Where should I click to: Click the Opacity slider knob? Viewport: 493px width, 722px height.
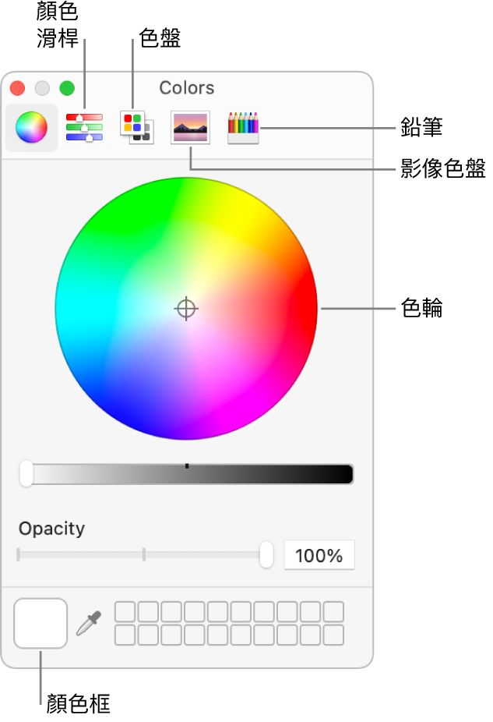click(266, 554)
